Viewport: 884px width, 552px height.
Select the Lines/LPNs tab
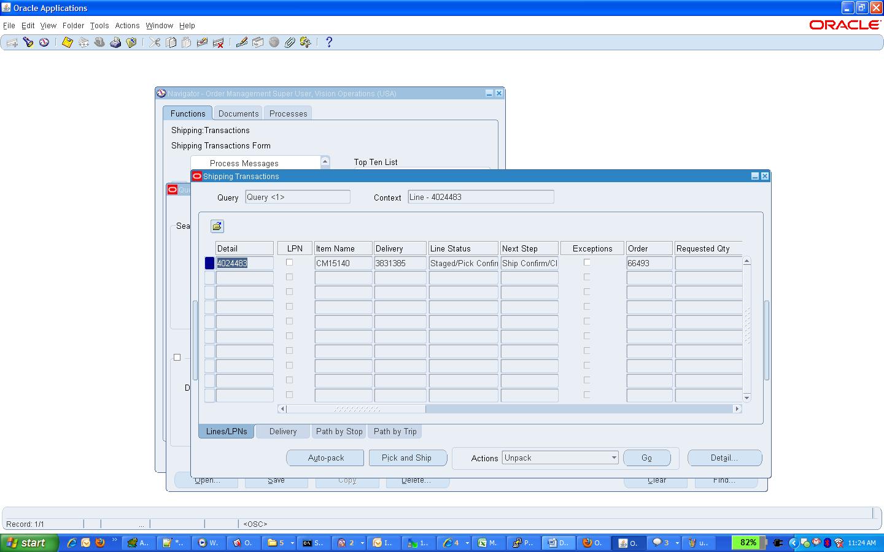[x=226, y=431]
